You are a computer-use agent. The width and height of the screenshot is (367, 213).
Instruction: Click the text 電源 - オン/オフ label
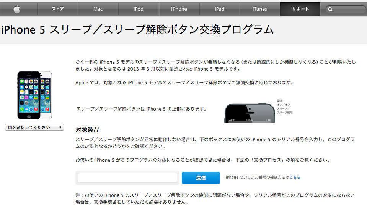click(284, 103)
